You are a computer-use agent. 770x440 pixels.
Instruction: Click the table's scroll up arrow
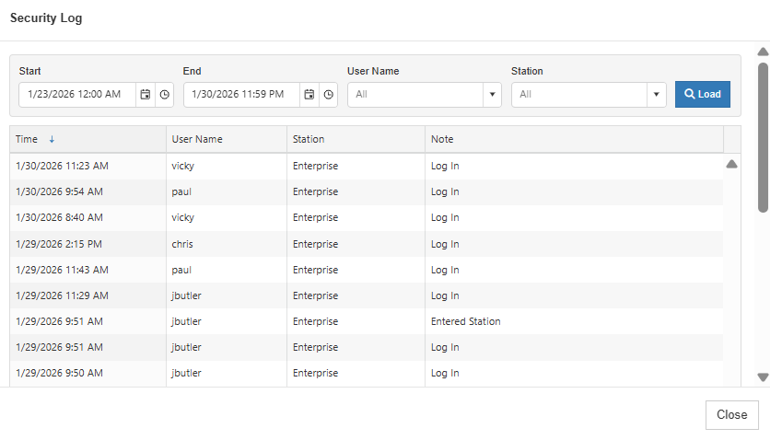(x=731, y=164)
